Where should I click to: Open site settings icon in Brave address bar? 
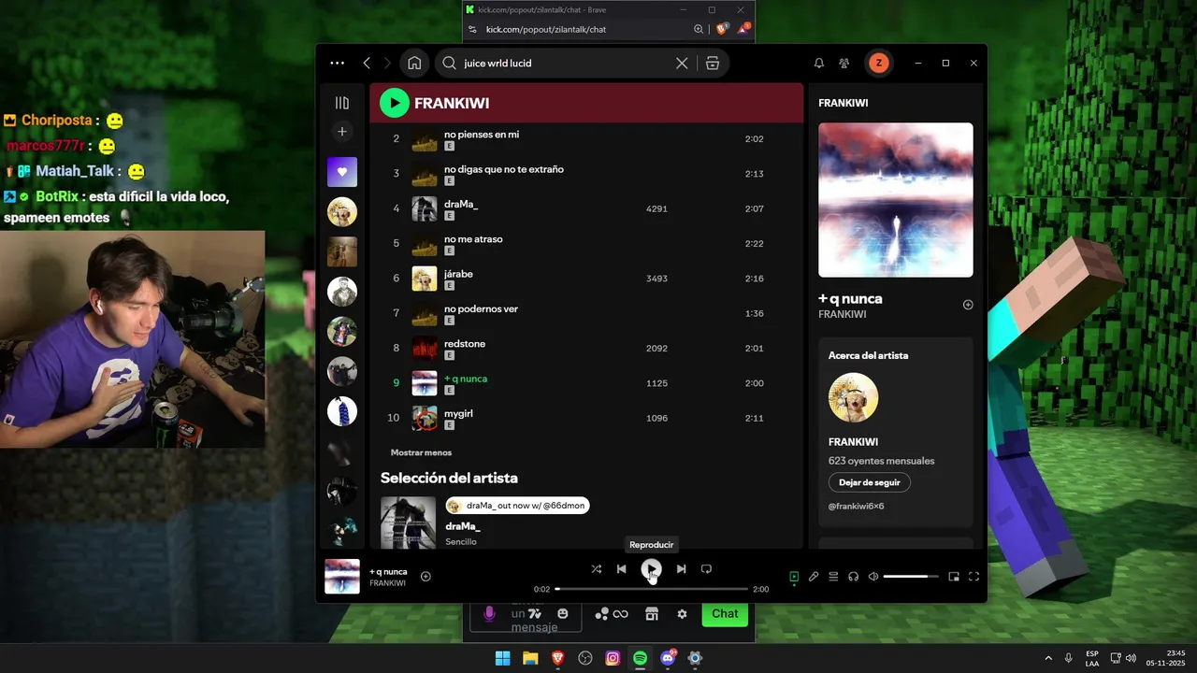pyautogui.click(x=473, y=29)
